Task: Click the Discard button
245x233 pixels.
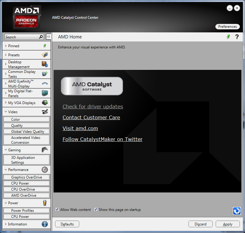Action: 201,224
